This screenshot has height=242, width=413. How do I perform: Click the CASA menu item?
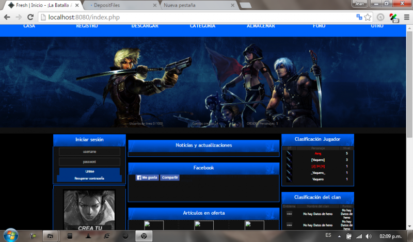point(29,26)
